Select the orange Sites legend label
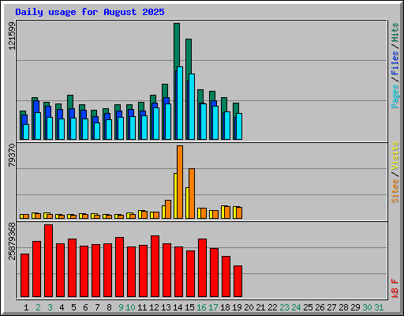Screen dimensions: 404x316 (x=395, y=191)
